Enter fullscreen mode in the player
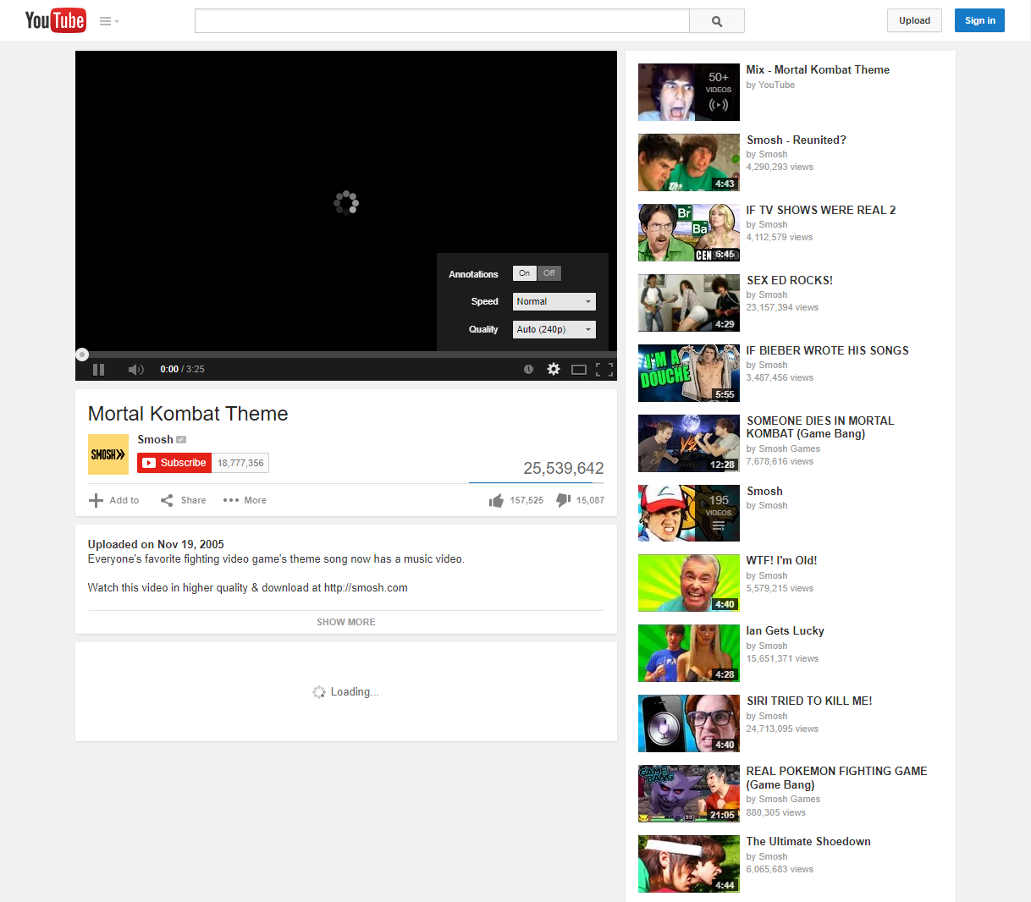The image size is (1031, 902). point(604,370)
